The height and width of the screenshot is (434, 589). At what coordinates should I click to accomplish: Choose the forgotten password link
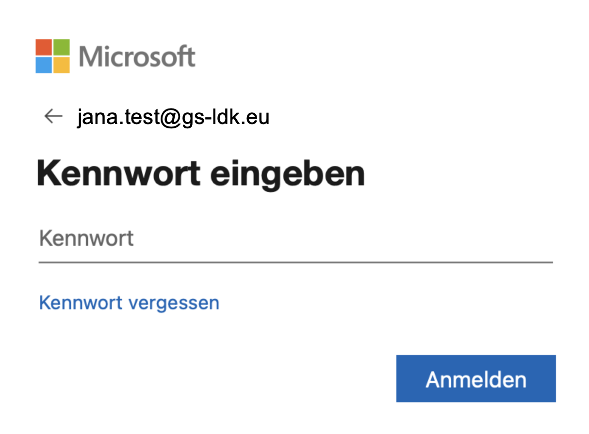(x=129, y=303)
